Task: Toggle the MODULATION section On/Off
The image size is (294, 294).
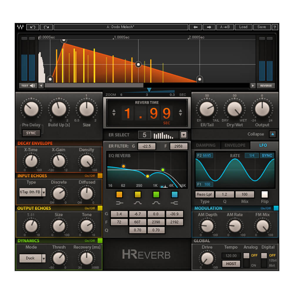Action: (x=275, y=208)
